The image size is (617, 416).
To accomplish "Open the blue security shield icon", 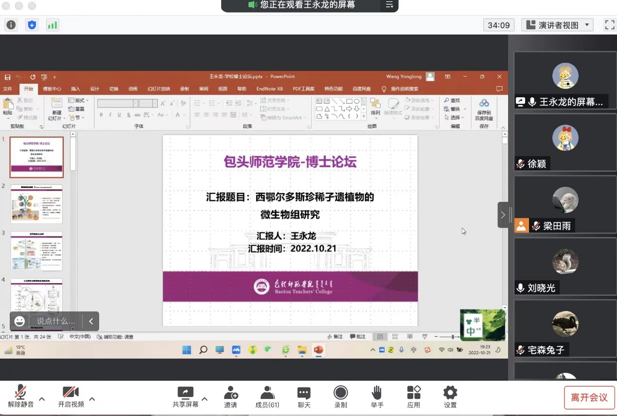I will point(32,25).
